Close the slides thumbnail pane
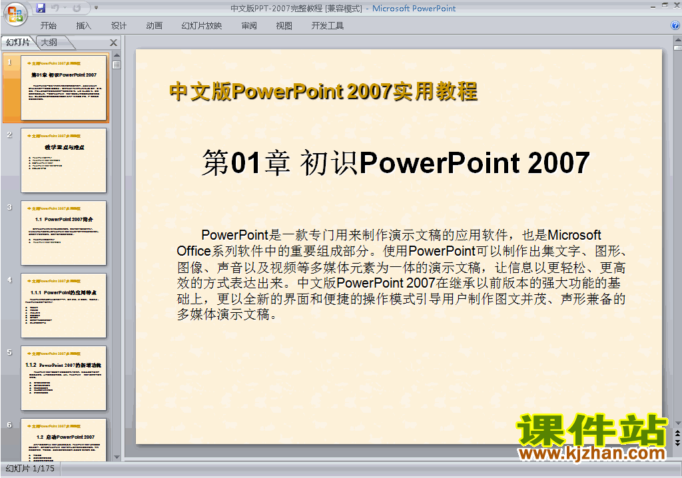The height and width of the screenshot is (478, 682). coord(113,43)
